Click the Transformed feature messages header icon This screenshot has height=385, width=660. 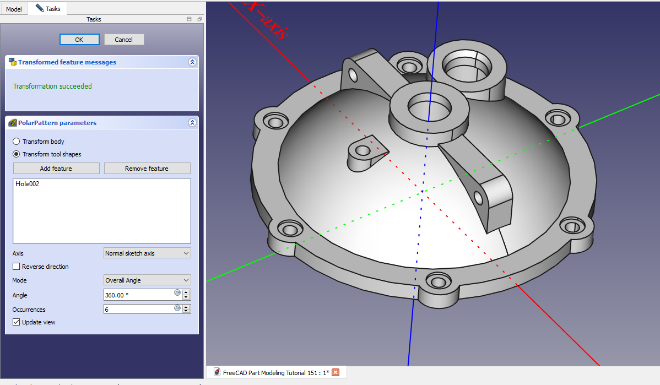[12, 62]
